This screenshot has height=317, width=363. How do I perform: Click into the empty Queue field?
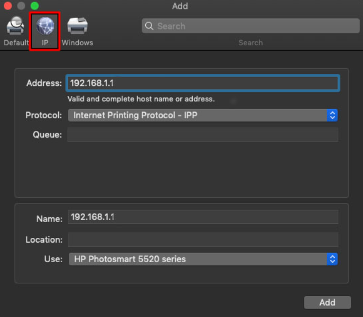[x=202, y=135]
